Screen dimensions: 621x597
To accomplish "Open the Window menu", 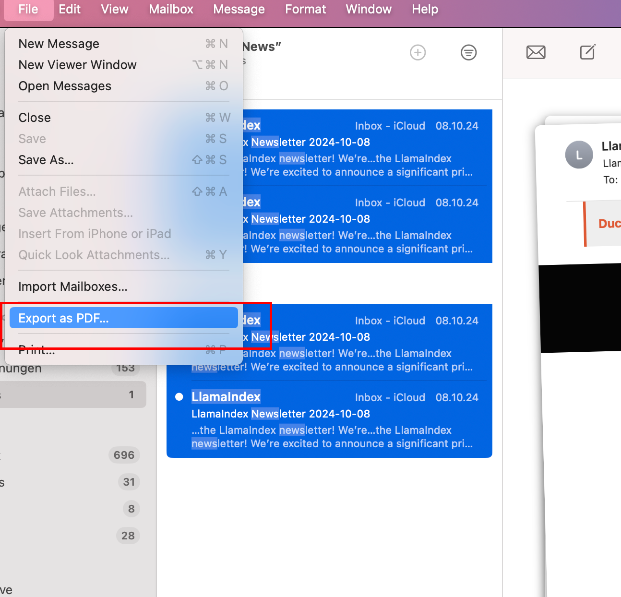I will (369, 9).
